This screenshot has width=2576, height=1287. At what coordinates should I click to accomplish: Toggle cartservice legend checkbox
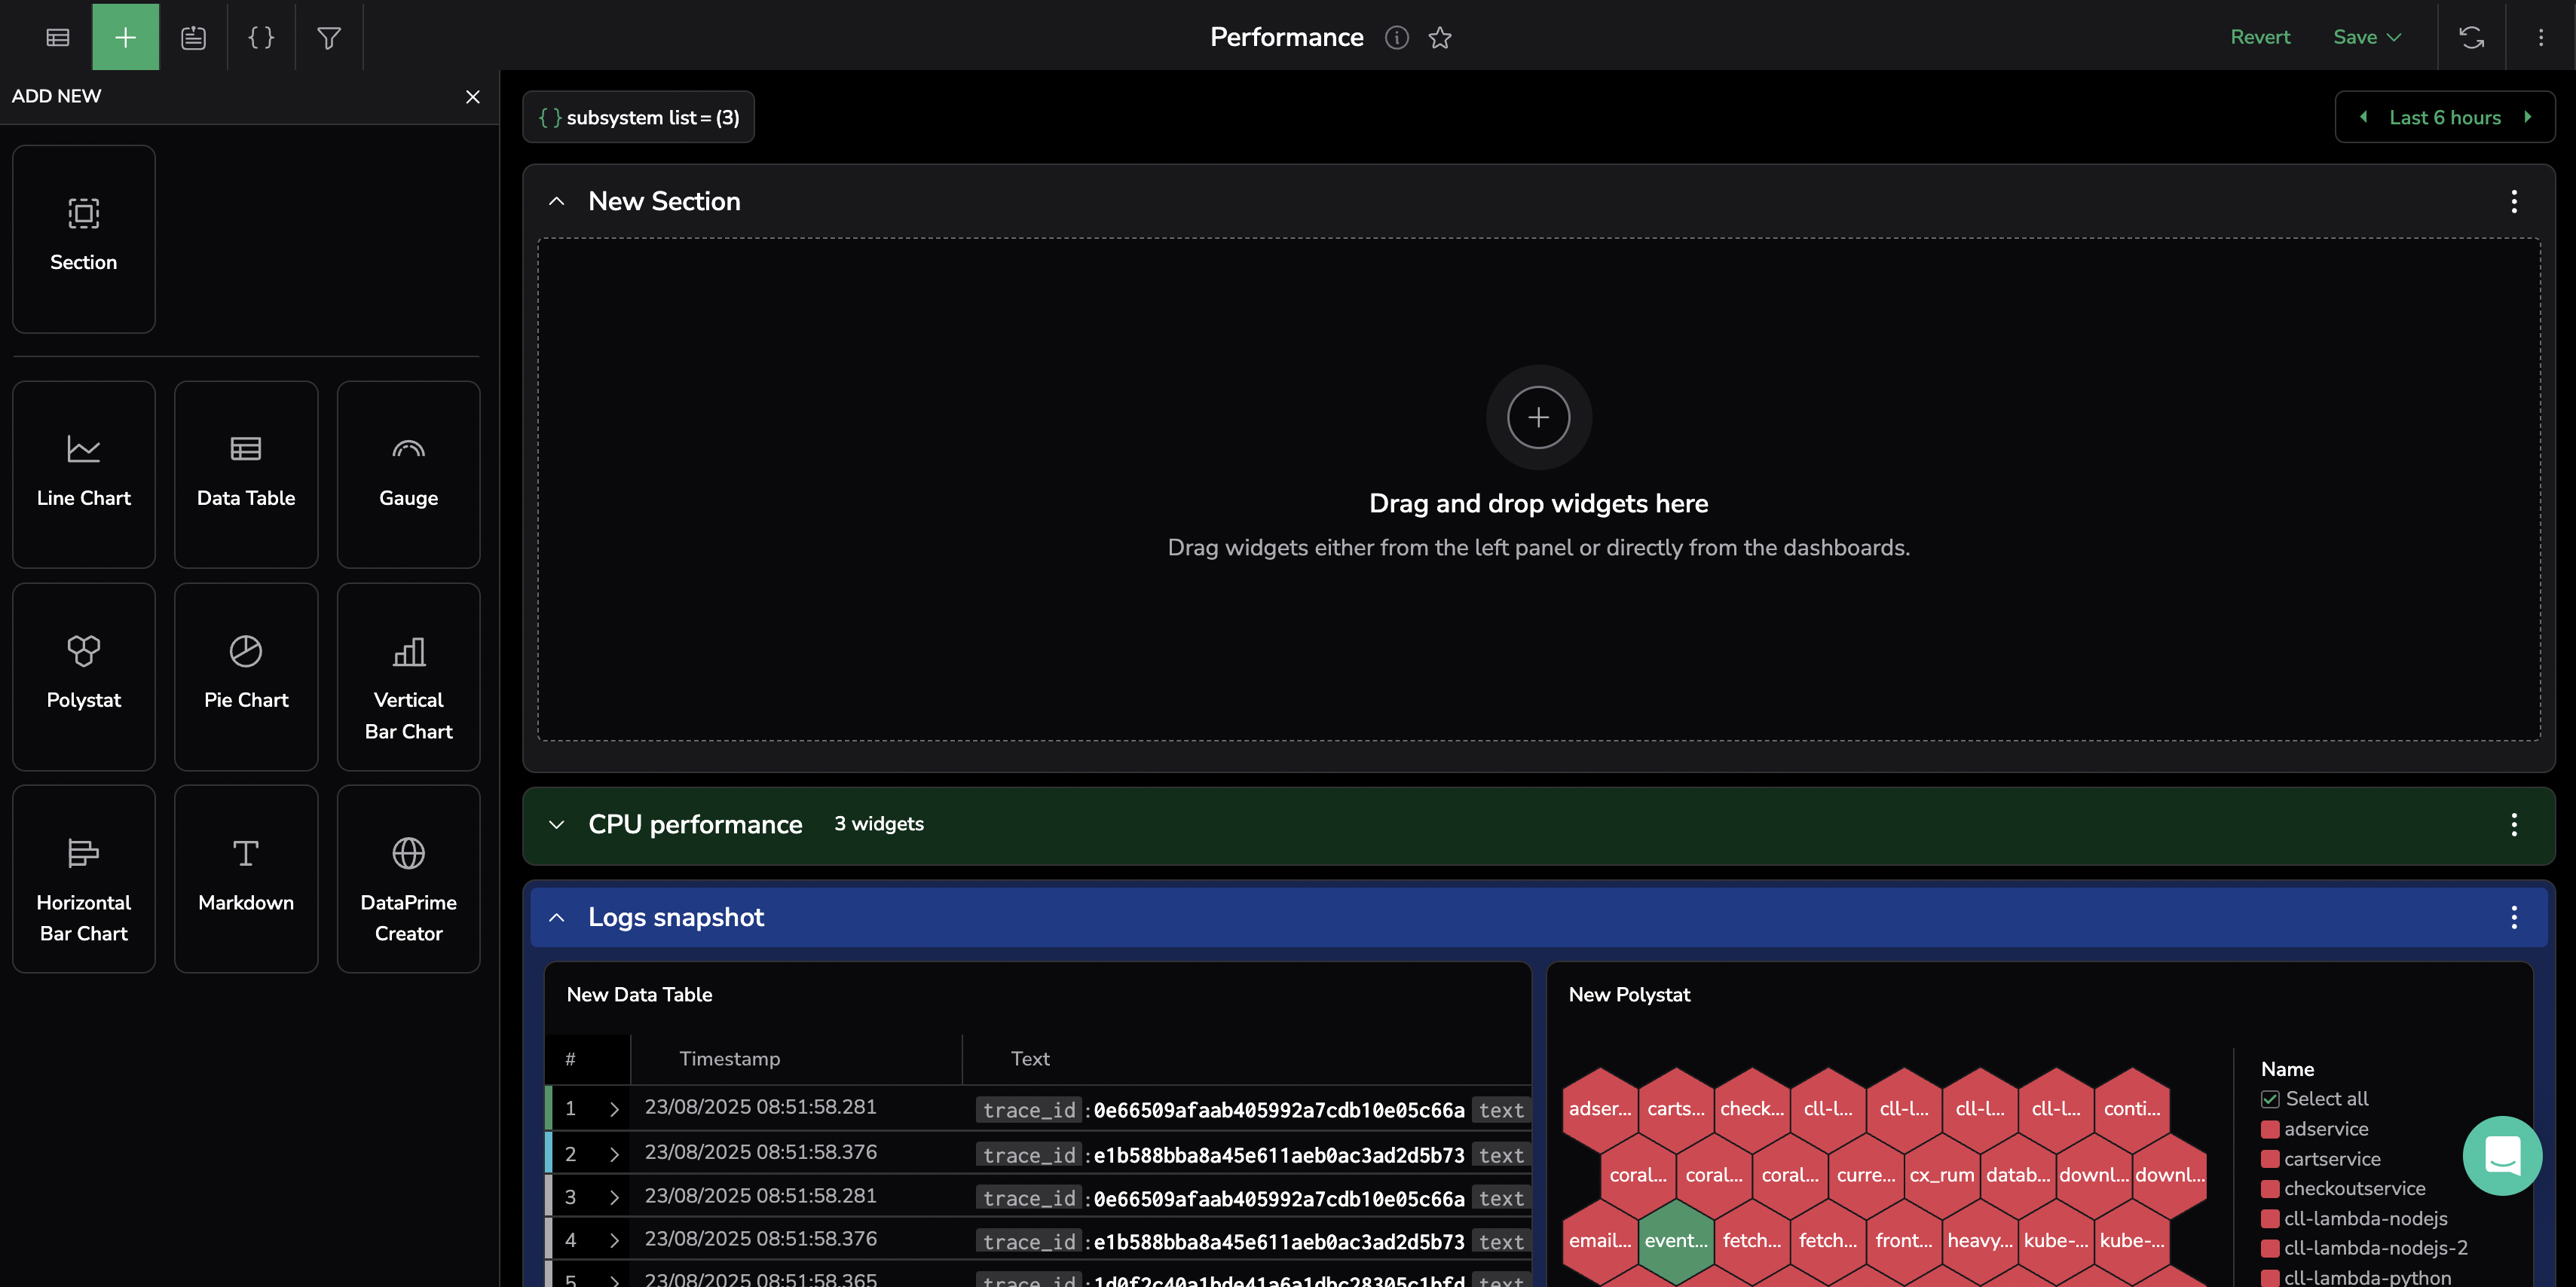tap(2270, 1159)
